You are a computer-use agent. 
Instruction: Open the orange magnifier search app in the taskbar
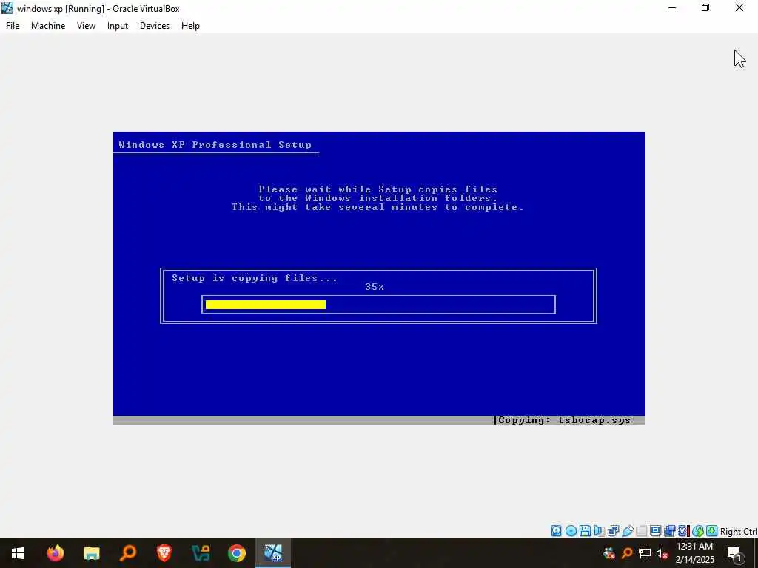click(x=127, y=553)
